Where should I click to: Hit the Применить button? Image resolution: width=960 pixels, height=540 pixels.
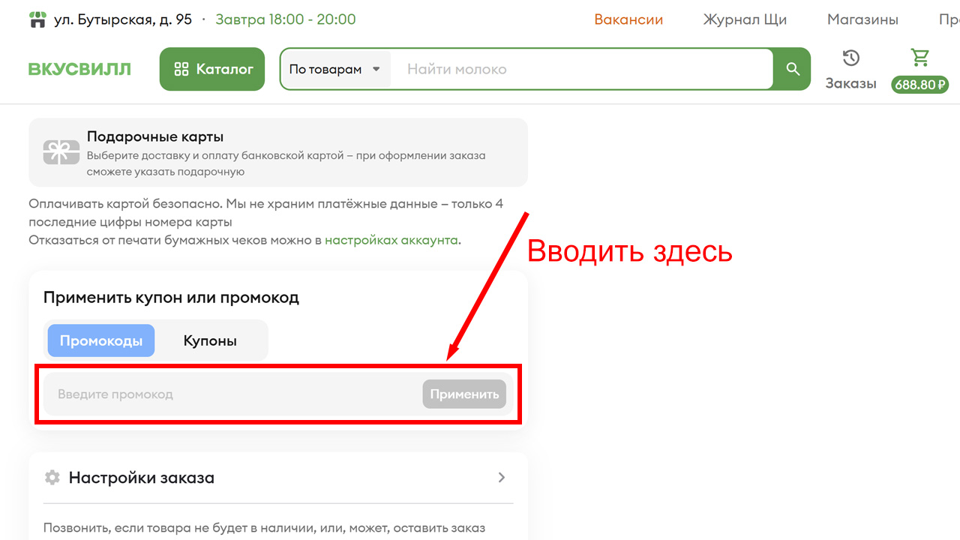coord(464,394)
